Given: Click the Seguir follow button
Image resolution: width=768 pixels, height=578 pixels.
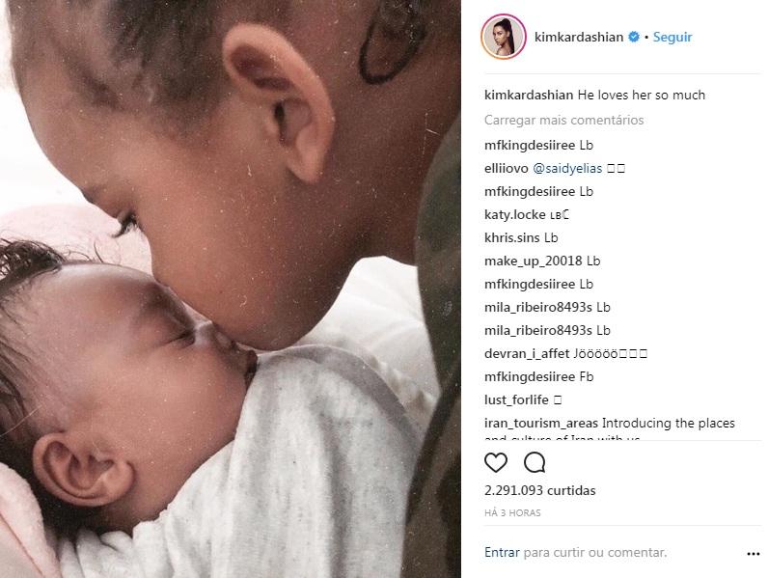Looking at the screenshot, I should [x=672, y=37].
